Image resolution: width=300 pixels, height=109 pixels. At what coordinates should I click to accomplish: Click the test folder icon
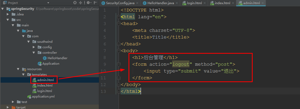click(x=18, y=102)
